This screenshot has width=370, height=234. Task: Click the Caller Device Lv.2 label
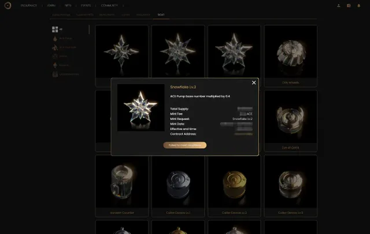(x=234, y=213)
